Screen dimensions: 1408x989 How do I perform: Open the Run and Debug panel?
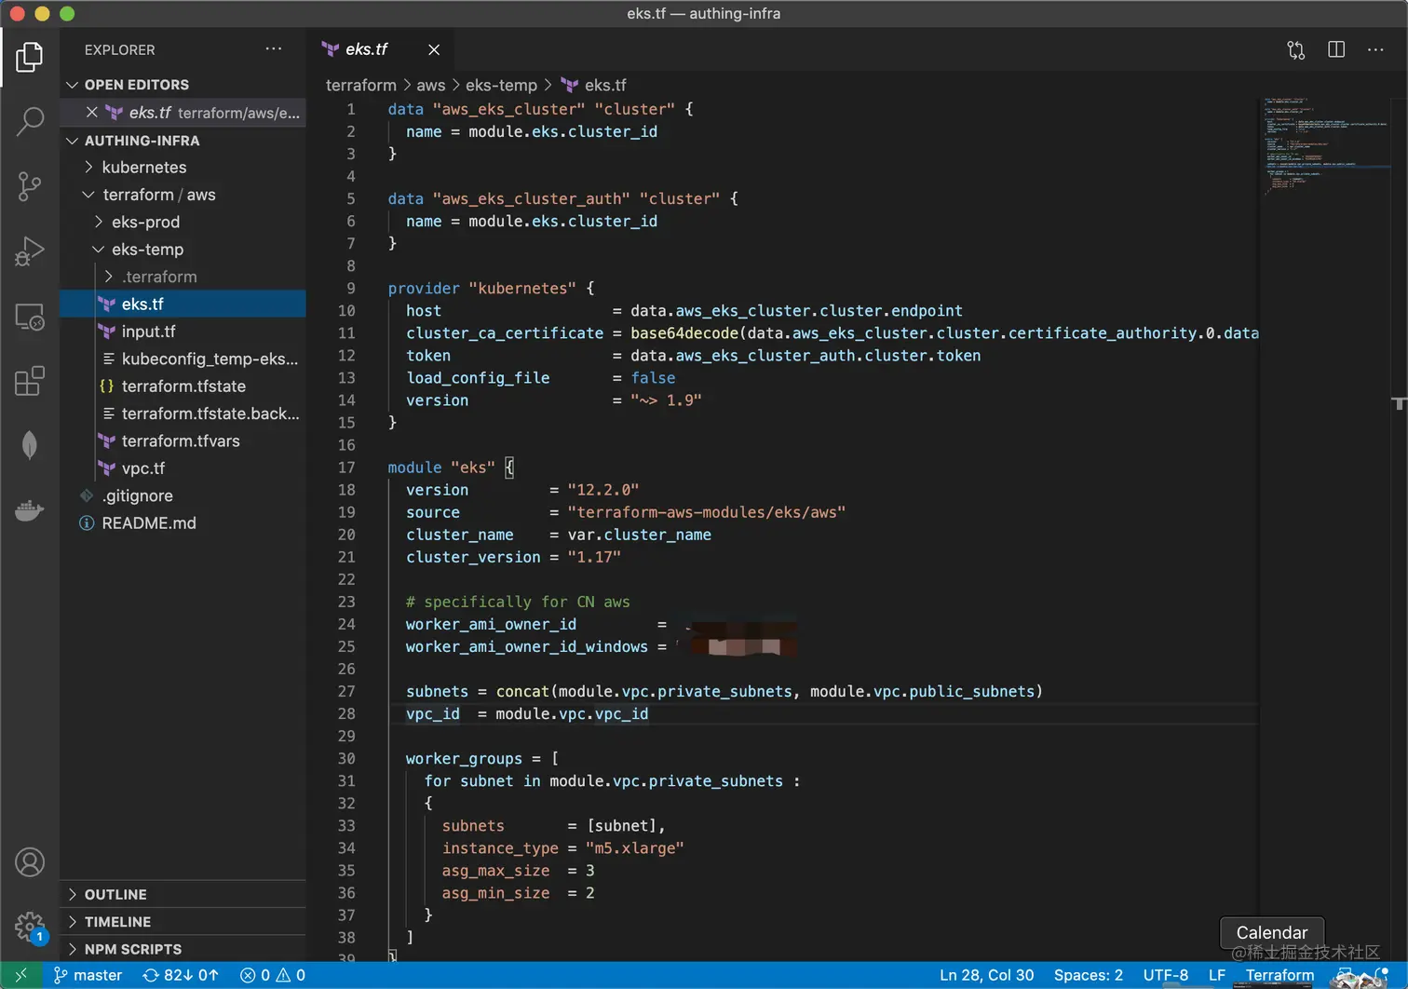(31, 251)
